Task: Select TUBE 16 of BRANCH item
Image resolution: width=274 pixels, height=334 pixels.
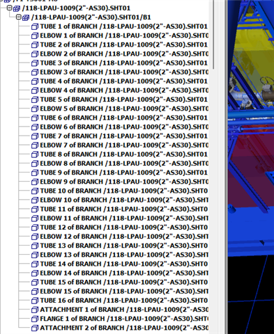Action: pyautogui.click(x=123, y=301)
